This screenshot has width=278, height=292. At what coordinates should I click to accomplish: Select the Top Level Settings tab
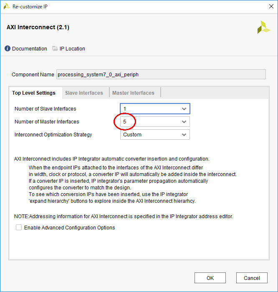34,93
